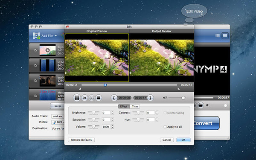Image resolution: width=256 pixels, height=160 pixels.
Task: Click the Saturation value field
Action: click(106, 119)
